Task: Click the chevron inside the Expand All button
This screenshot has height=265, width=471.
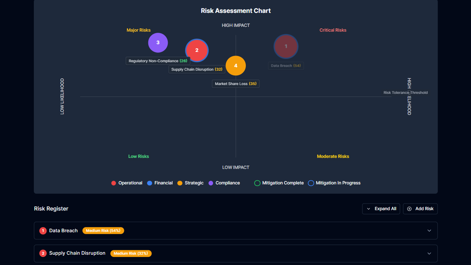Action: [368, 209]
